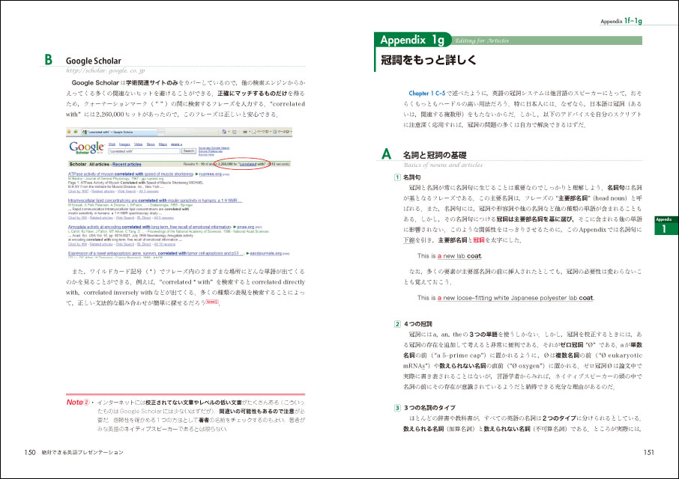Select the green Appendix 1 side tab
The image size is (679, 479).
pos(664,227)
